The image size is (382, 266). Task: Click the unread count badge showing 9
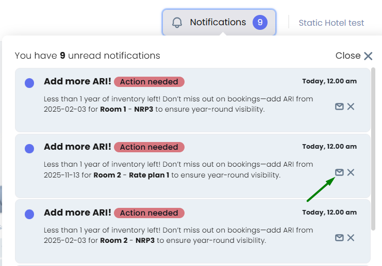pyautogui.click(x=260, y=22)
